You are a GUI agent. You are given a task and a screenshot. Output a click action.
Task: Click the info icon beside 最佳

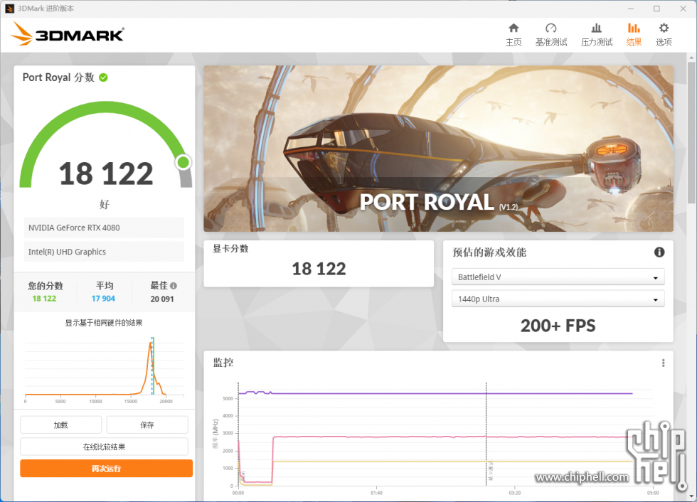point(174,286)
